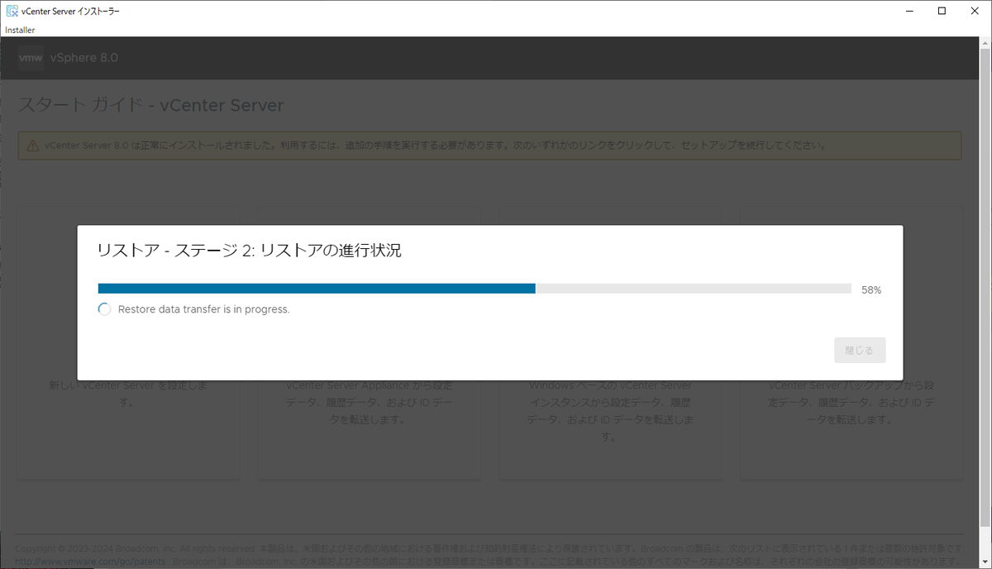Click the vCenter Server 8.0 install warning message
The width and height of the screenshot is (992, 569).
[x=436, y=146]
